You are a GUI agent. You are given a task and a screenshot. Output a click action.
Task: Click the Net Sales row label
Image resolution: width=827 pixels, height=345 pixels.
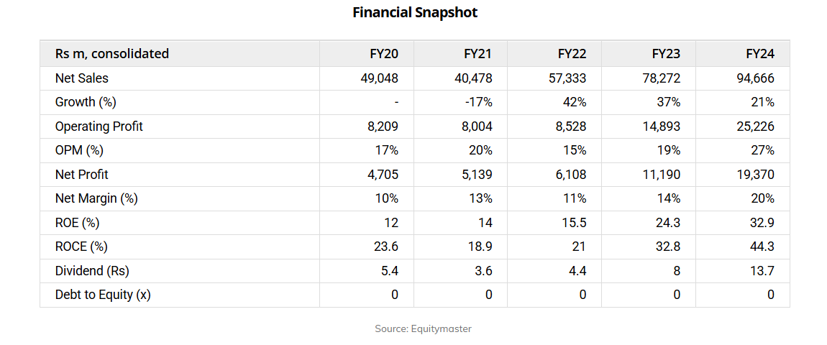click(x=82, y=78)
